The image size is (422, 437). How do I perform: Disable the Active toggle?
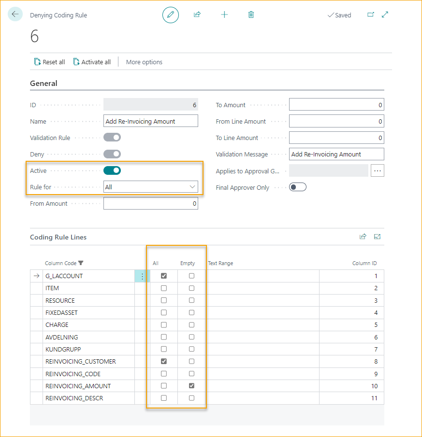[112, 170]
